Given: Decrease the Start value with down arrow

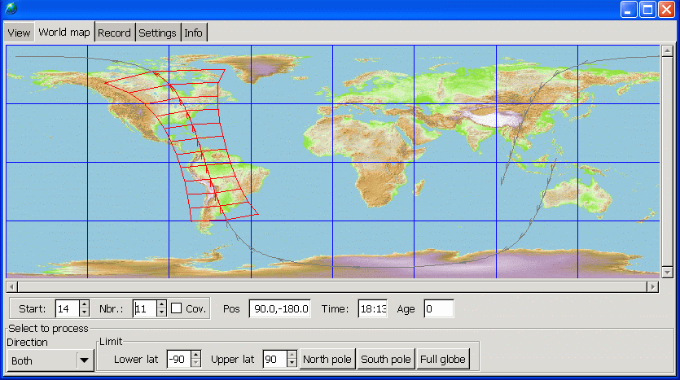Looking at the screenshot, I should [x=84, y=313].
